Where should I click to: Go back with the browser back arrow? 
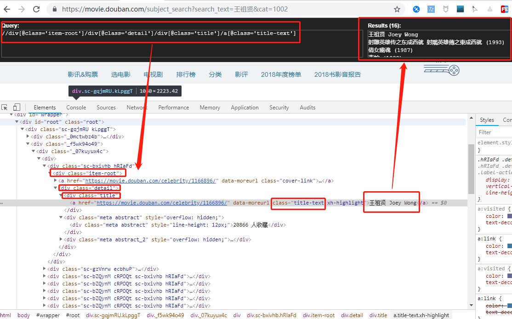[x=7, y=9]
